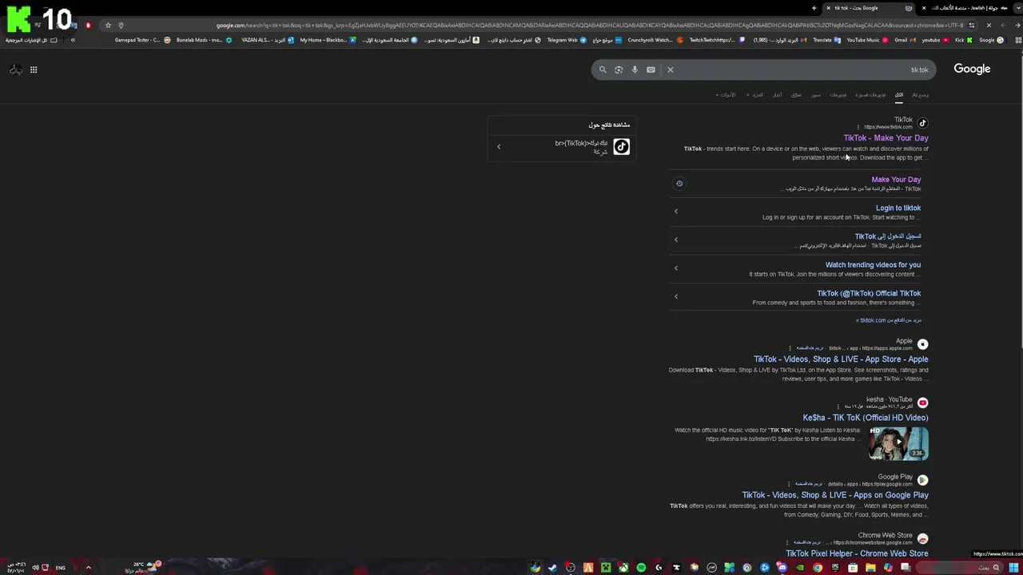Open TikTok App Store - Apple result
The width and height of the screenshot is (1023, 575).
[841, 359]
